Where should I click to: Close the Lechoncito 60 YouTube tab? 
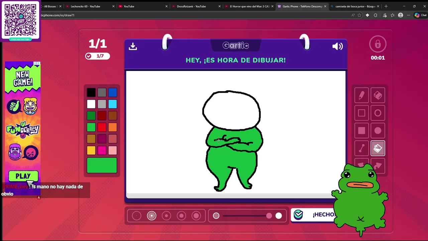[113, 6]
